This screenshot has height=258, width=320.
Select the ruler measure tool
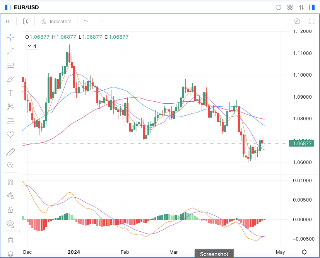pyautogui.click(x=10, y=152)
